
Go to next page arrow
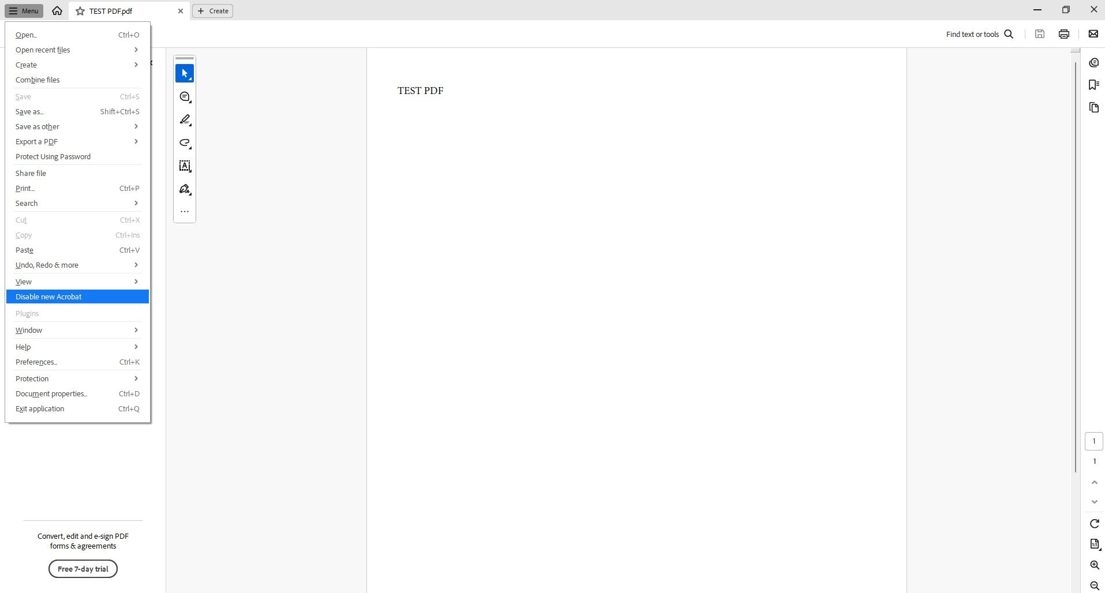tap(1094, 502)
